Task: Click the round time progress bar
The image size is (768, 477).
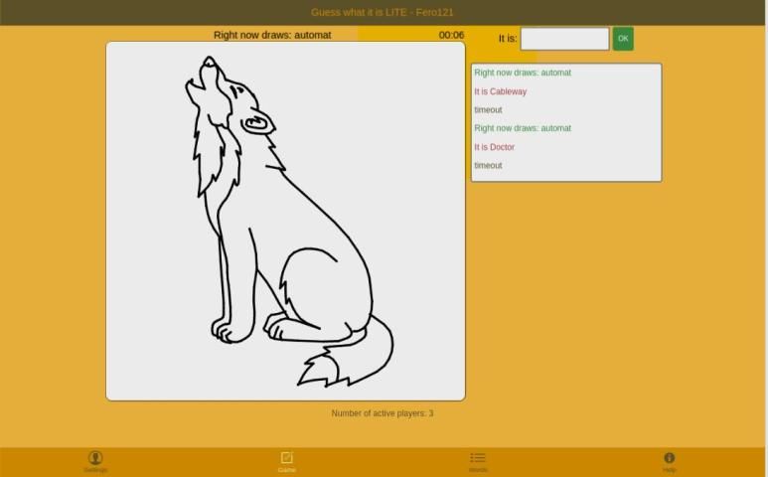Action: click(x=397, y=35)
